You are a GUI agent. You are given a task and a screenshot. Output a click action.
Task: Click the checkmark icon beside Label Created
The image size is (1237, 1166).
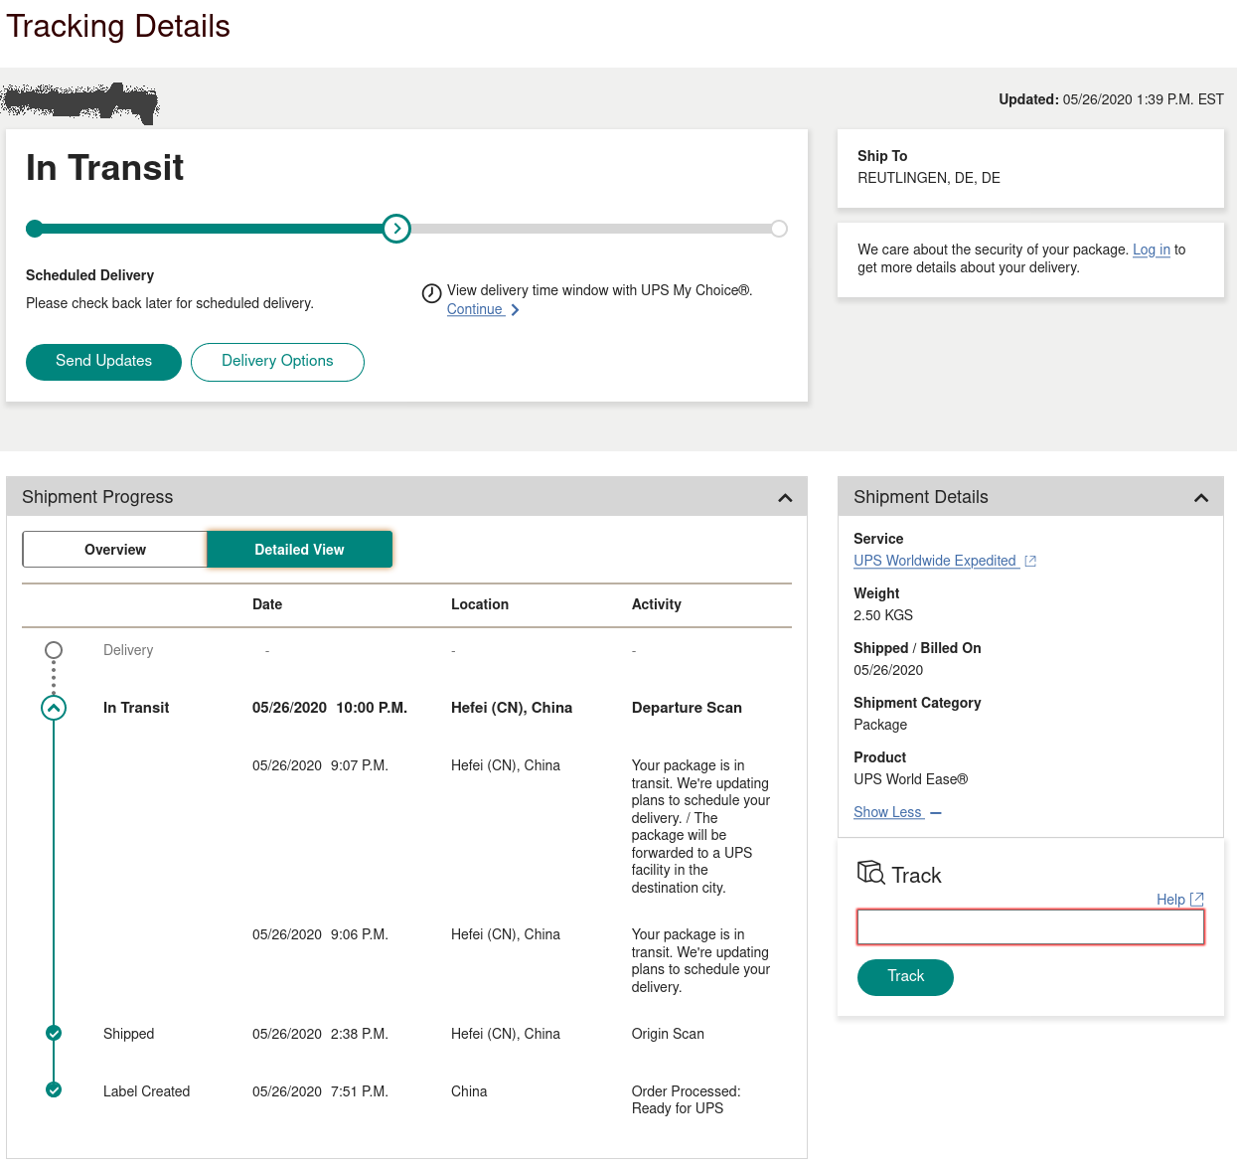tap(53, 1090)
